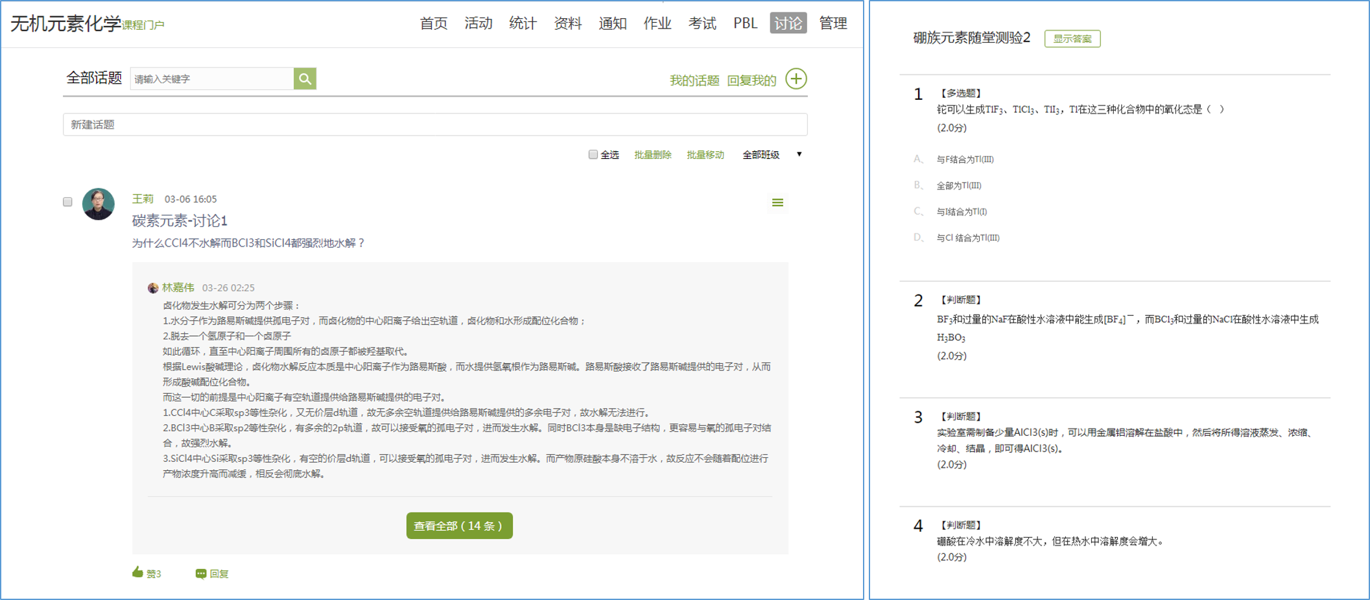Click the 新建话题 input box
This screenshot has width=1370, height=600.
click(x=434, y=125)
